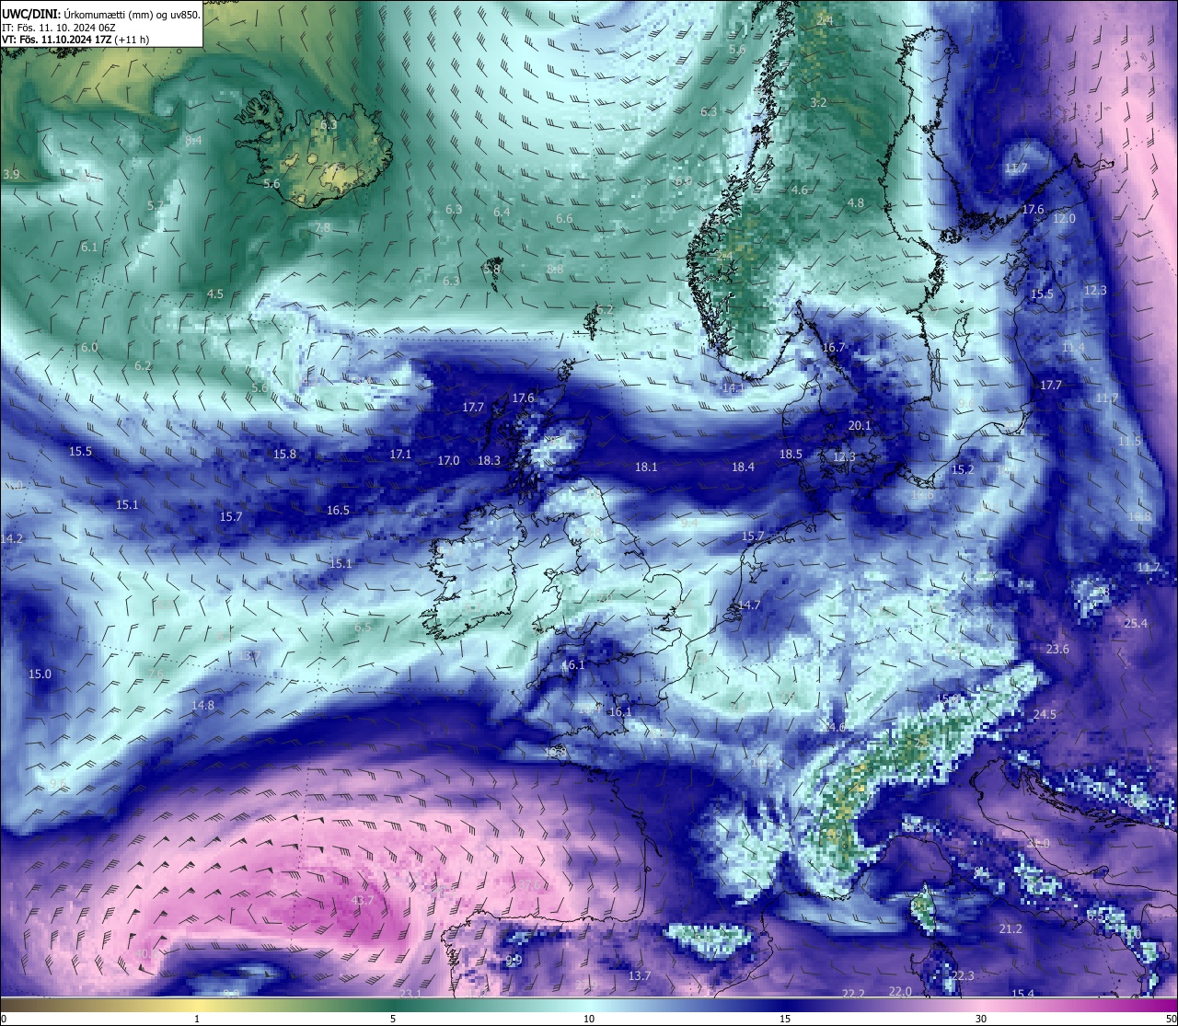The image size is (1178, 1026).
Task: Click the 12.0 value label
Action: pyautogui.click(x=1064, y=218)
